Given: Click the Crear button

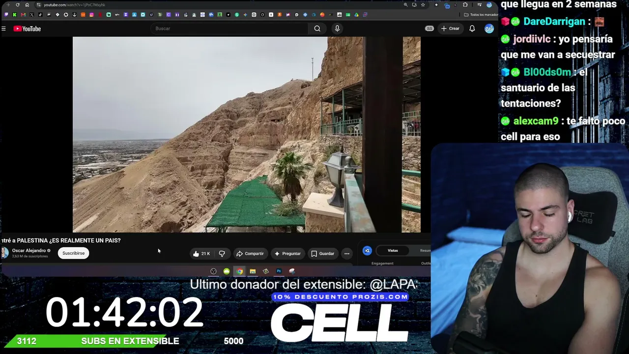Looking at the screenshot, I should pos(450,29).
